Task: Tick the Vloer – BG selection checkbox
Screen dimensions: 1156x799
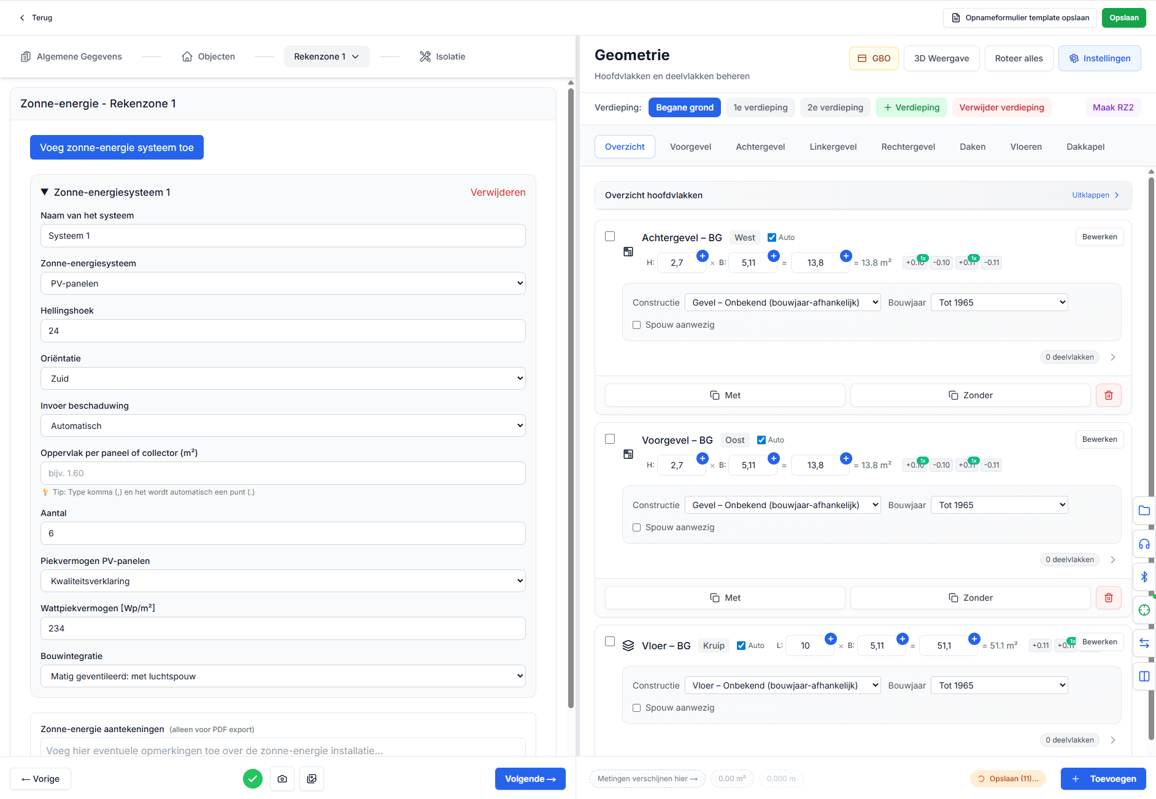Action: pyautogui.click(x=610, y=641)
